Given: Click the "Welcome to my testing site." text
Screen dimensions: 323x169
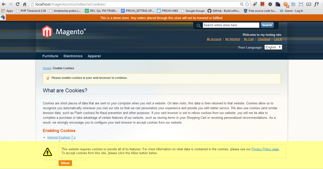Looking at the screenshot, I should point(262,35).
